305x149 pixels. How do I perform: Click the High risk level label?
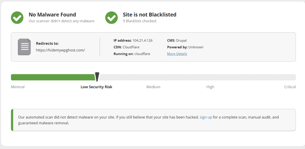click(x=210, y=87)
